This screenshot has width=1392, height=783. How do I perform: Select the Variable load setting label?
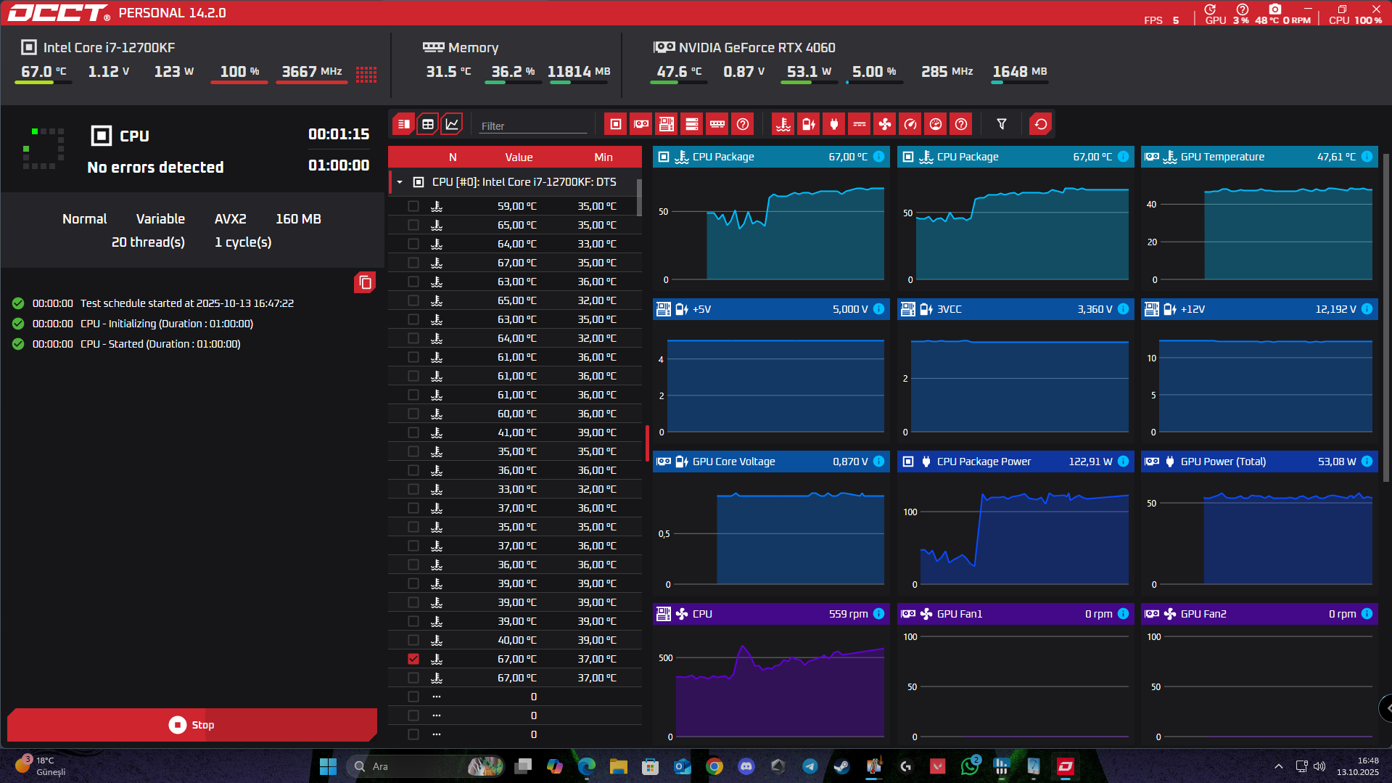click(x=160, y=218)
